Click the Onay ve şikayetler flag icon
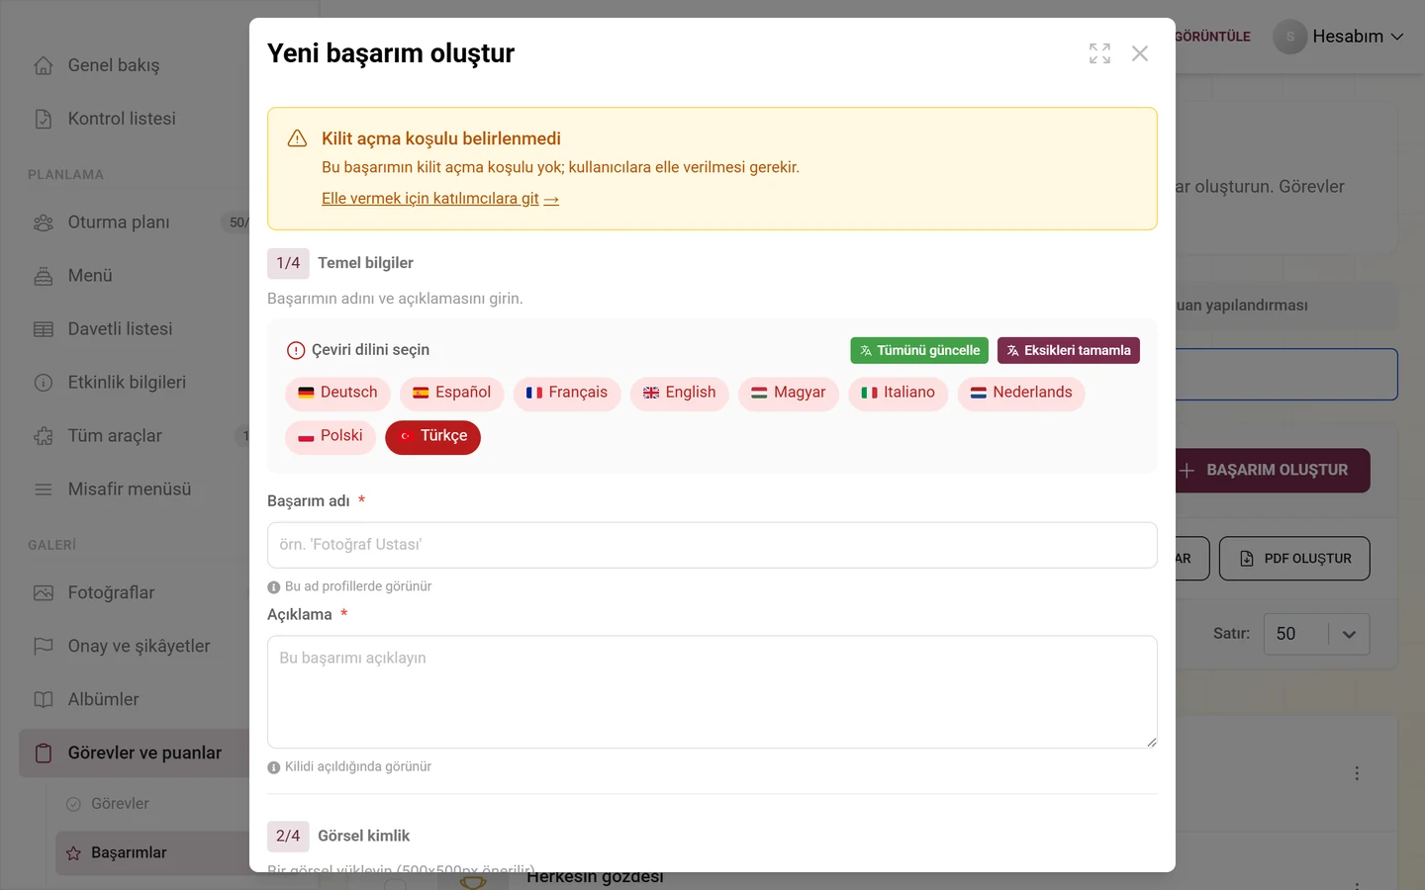Viewport: 1425px width, 890px height. pos(44,647)
